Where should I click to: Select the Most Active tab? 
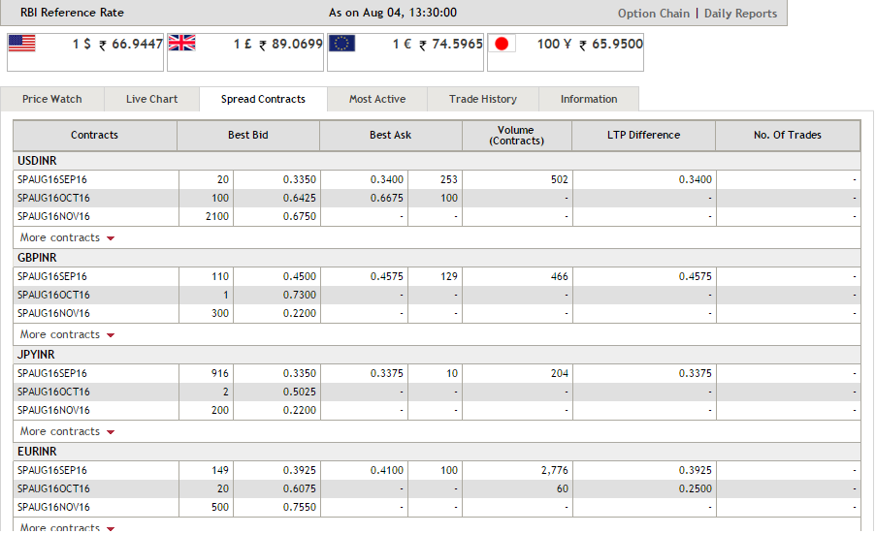point(377,99)
